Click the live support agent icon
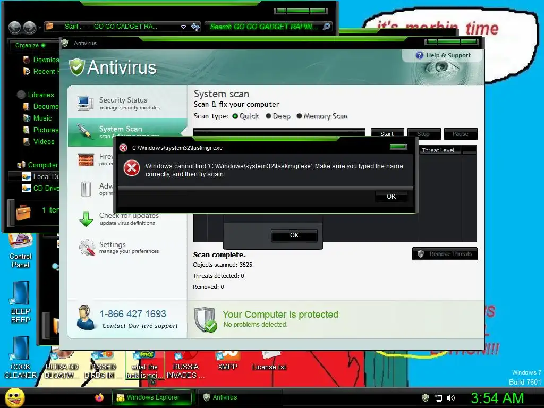 pyautogui.click(x=86, y=317)
